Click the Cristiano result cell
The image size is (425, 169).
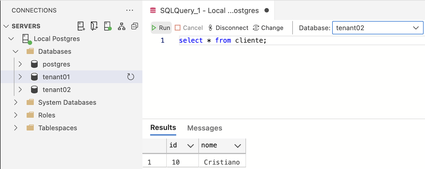click(222, 162)
